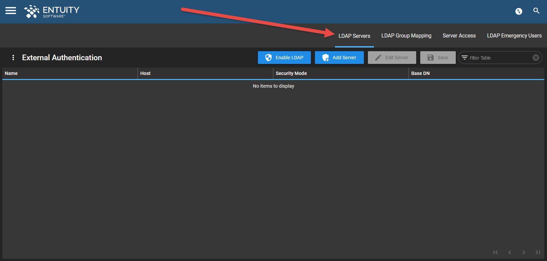Clear the Filter Table field with X icon
Screen dimensions: 547x261
pyautogui.click(x=536, y=58)
